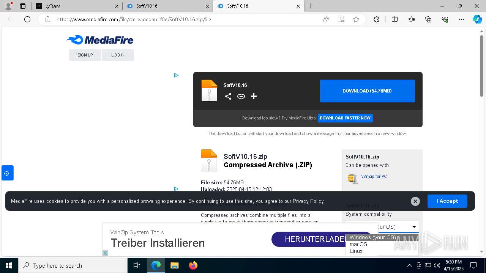Click DOWNLOAD FASTER NOW button

click(345, 118)
